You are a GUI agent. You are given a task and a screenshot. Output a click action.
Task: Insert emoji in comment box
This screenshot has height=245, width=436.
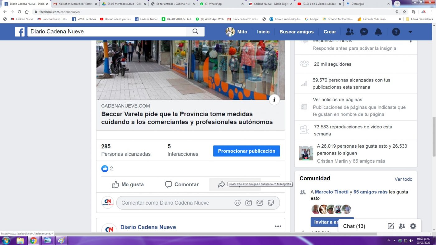click(237, 203)
